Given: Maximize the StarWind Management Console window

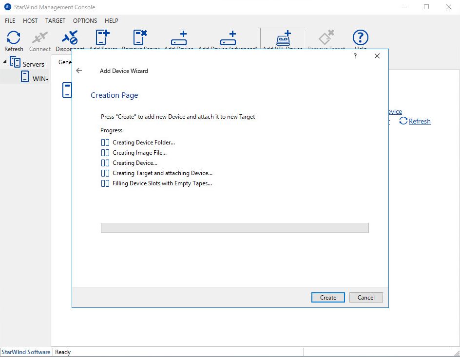Looking at the screenshot, I should (426, 7).
